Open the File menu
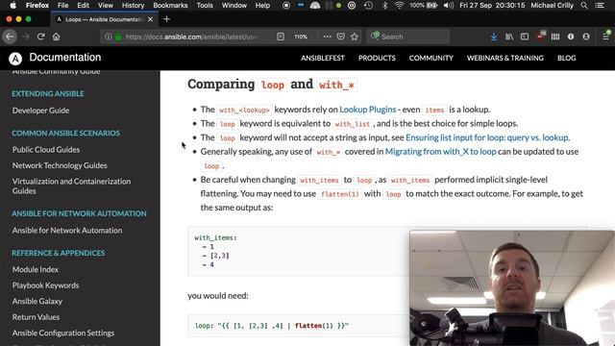Viewport: 615px width, 346px height. click(x=62, y=6)
